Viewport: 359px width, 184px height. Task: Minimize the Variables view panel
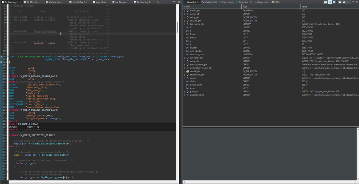pyautogui.click(x=353, y=1)
